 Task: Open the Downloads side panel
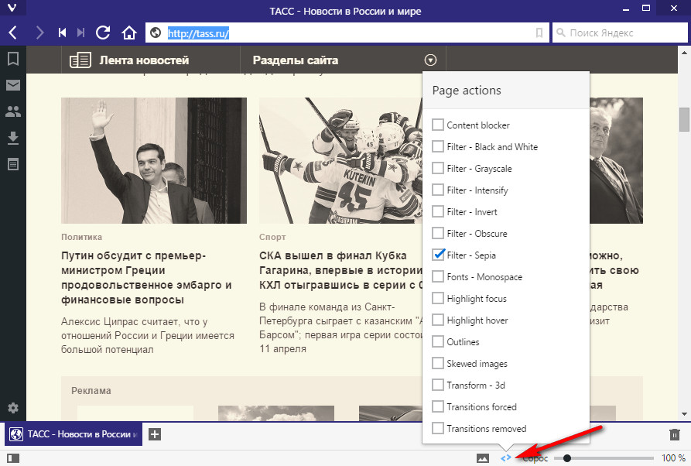point(13,138)
